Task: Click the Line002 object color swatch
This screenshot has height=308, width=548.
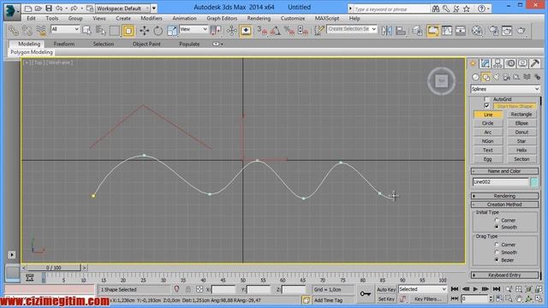Action: pos(534,182)
